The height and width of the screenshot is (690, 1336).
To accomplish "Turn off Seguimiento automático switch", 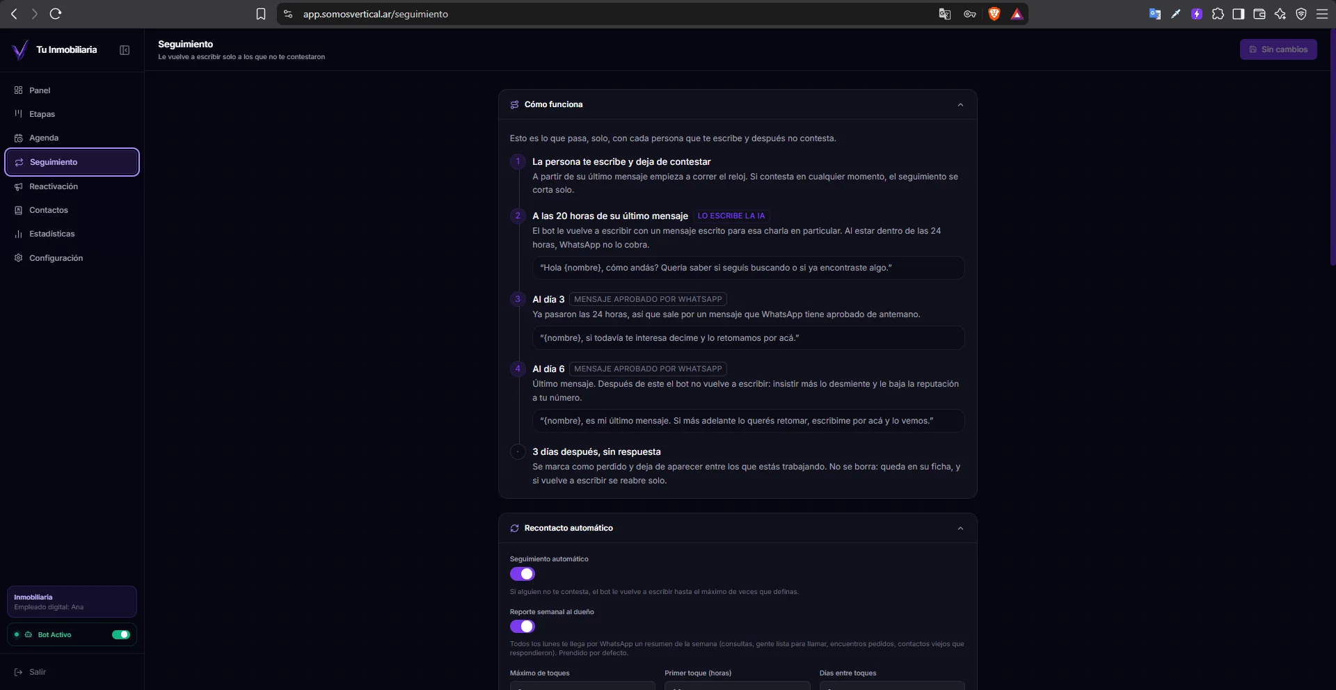I will pos(523,574).
